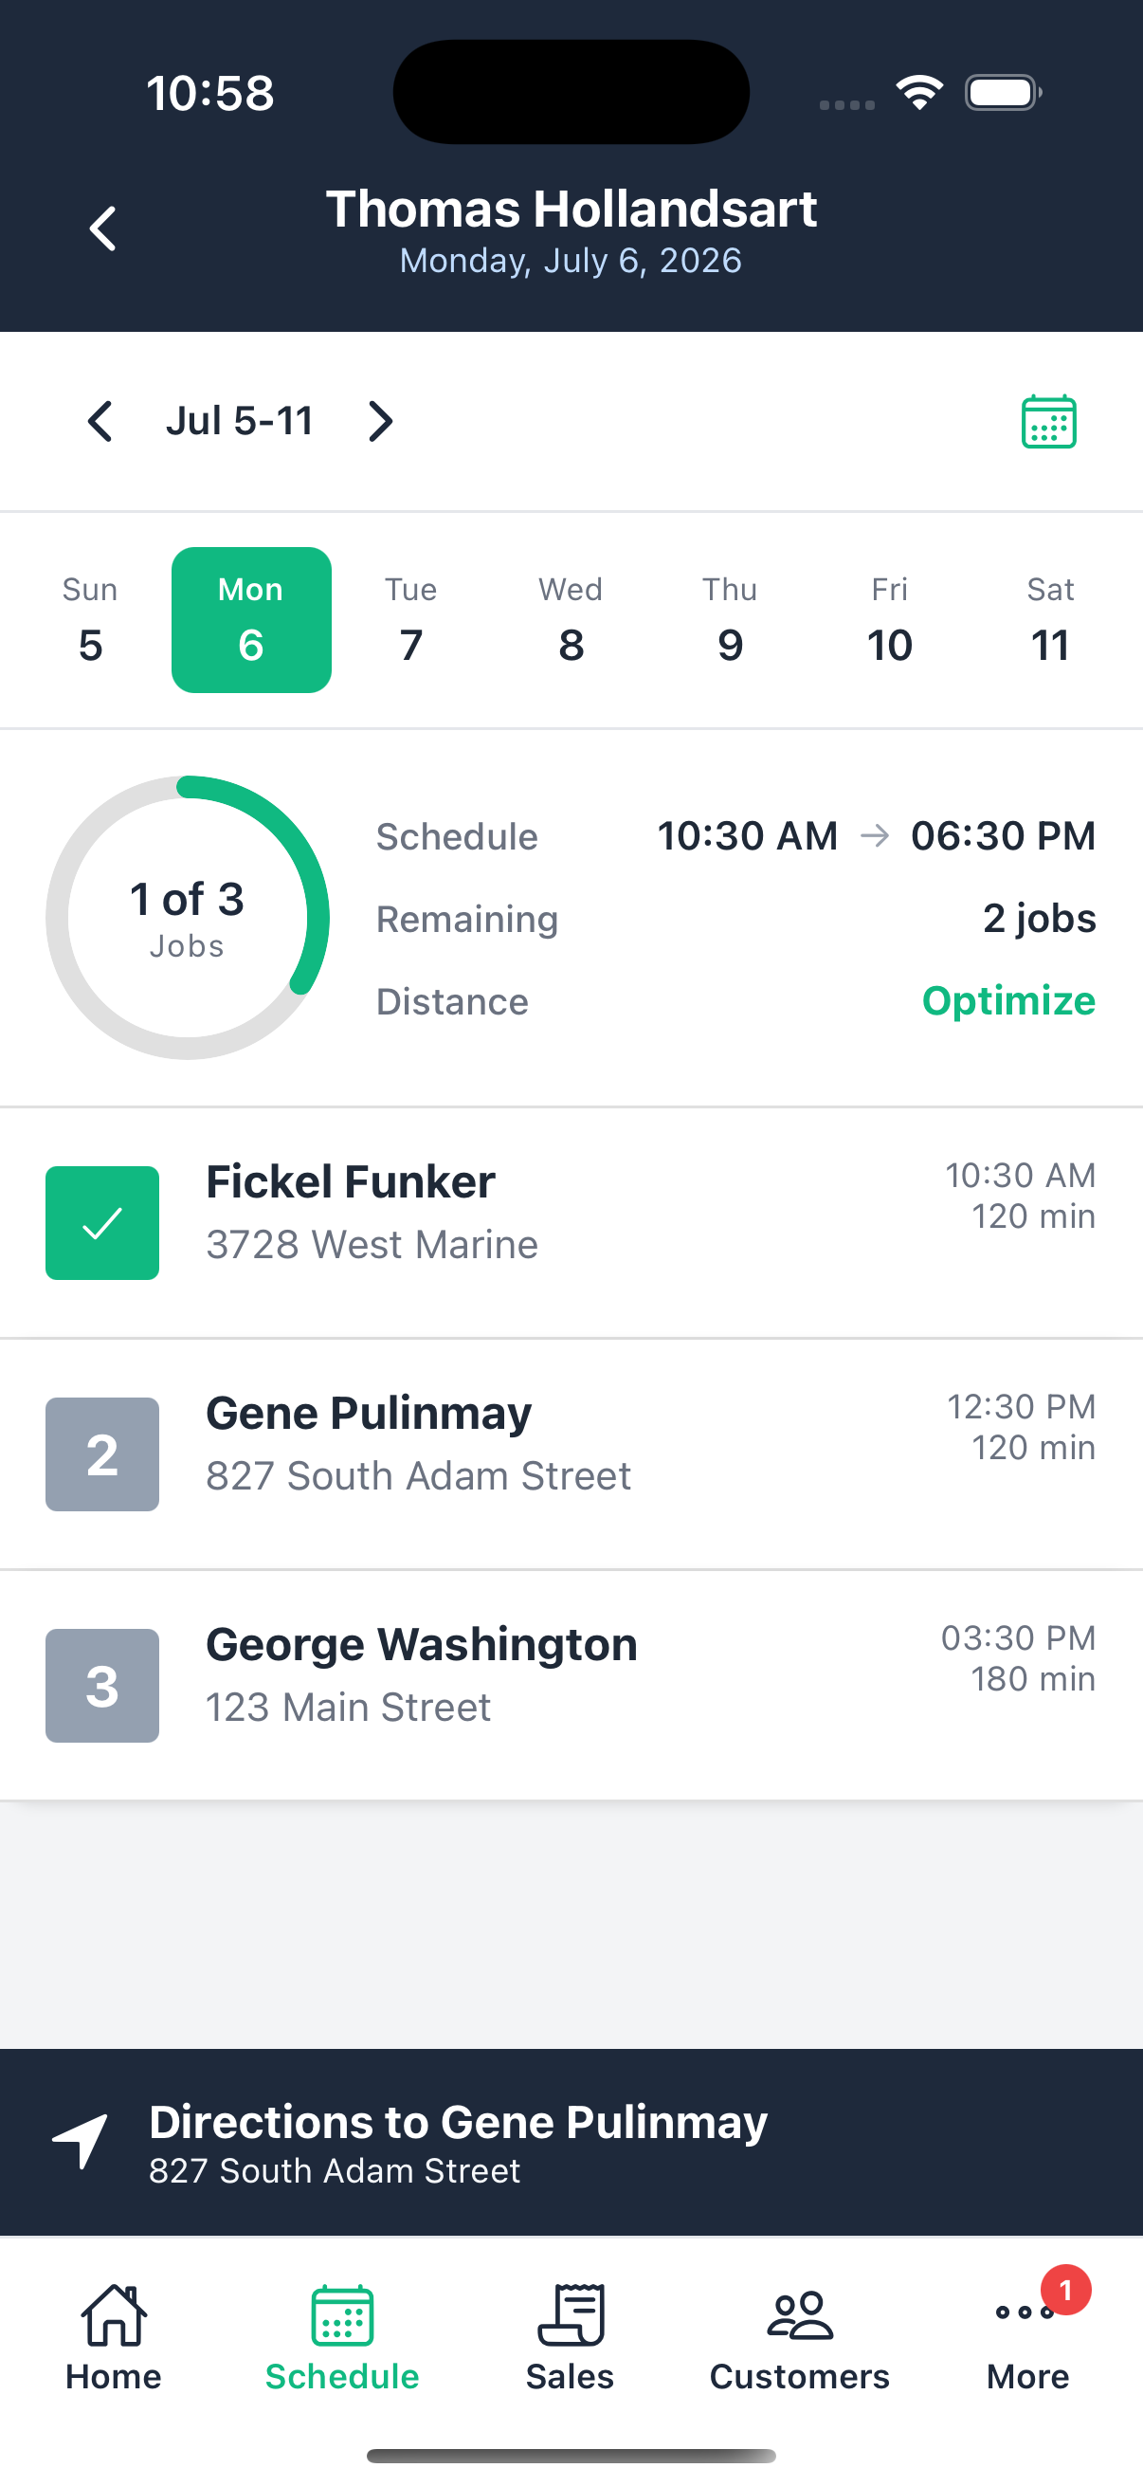The width and height of the screenshot is (1143, 2486).
Task: Open George Washington job at 123 Main Street
Action: (571, 1686)
